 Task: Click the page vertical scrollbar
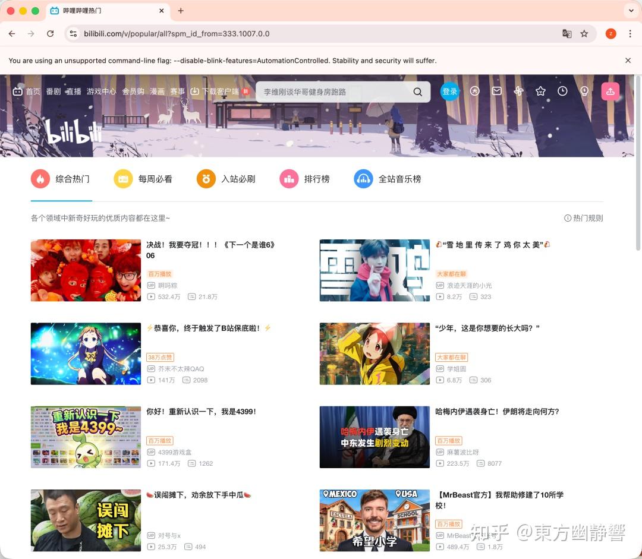(x=638, y=164)
